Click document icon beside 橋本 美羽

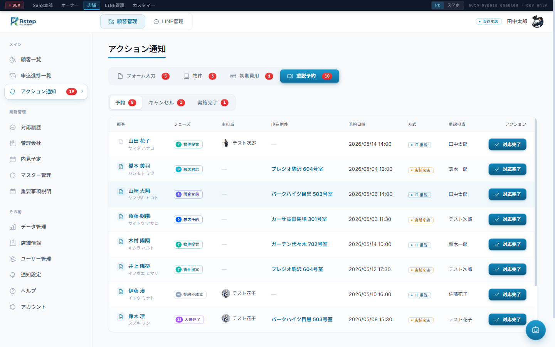coord(121,167)
